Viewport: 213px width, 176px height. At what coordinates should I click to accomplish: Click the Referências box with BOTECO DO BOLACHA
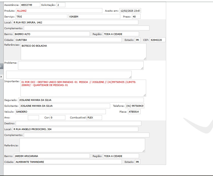click(x=84, y=51)
